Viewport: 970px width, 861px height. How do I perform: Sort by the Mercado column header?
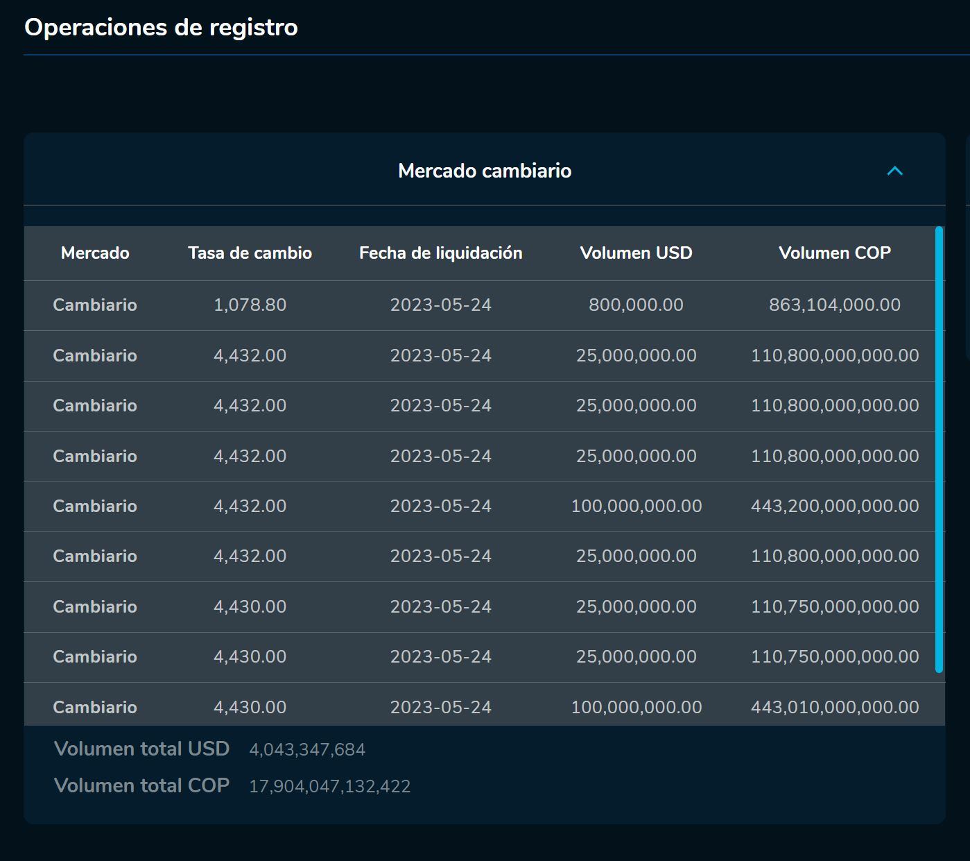click(95, 253)
